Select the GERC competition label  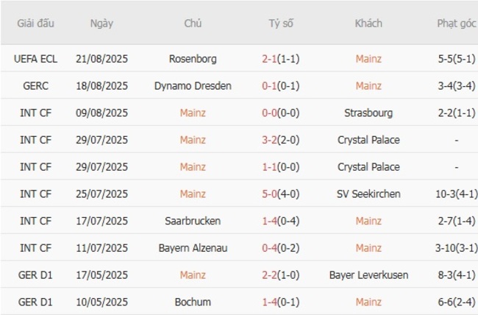coord(36,85)
